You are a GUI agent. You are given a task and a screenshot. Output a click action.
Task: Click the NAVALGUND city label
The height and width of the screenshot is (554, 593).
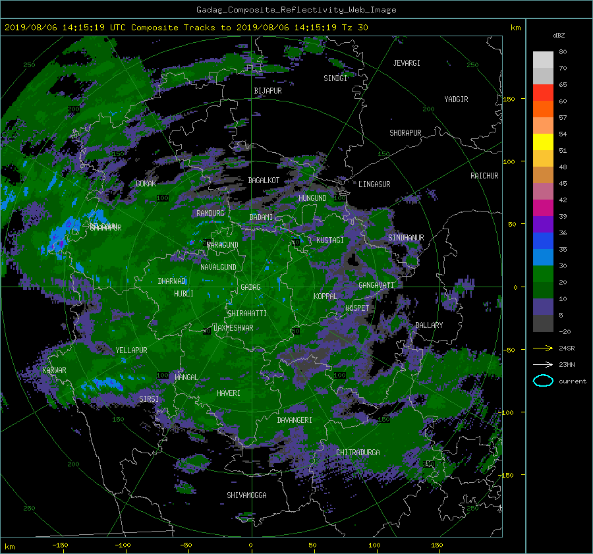point(218,267)
